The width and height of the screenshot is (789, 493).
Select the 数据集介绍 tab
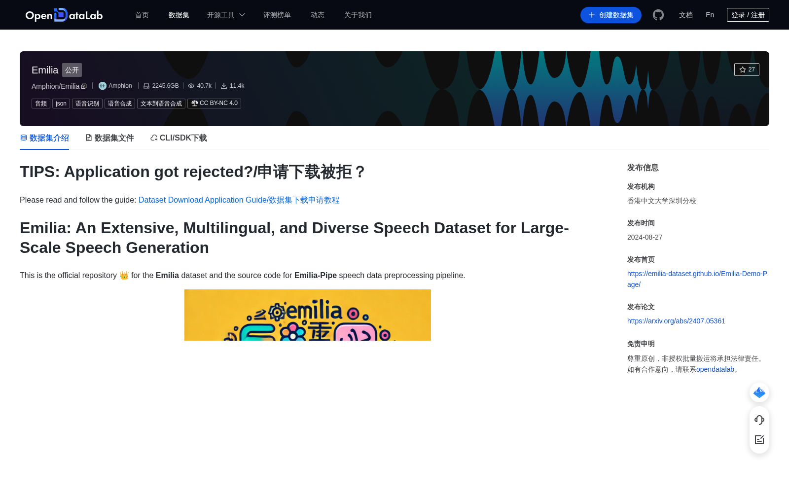click(44, 138)
